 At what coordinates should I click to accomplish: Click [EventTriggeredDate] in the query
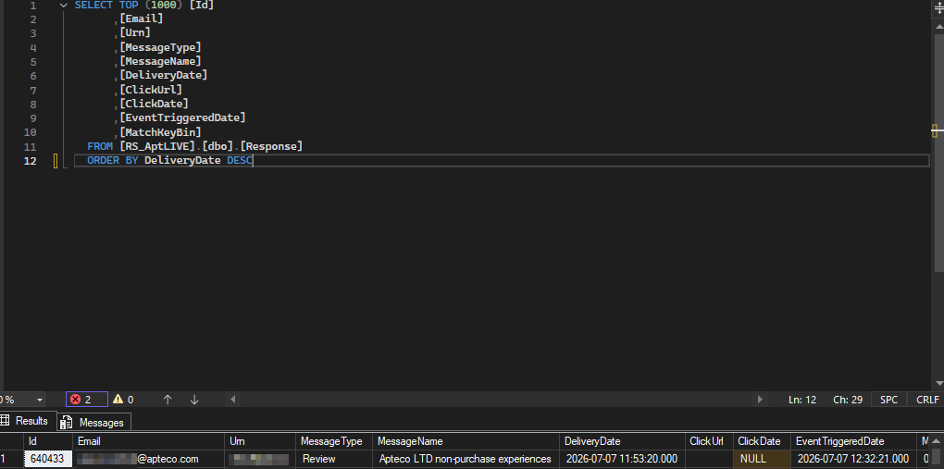[182, 118]
